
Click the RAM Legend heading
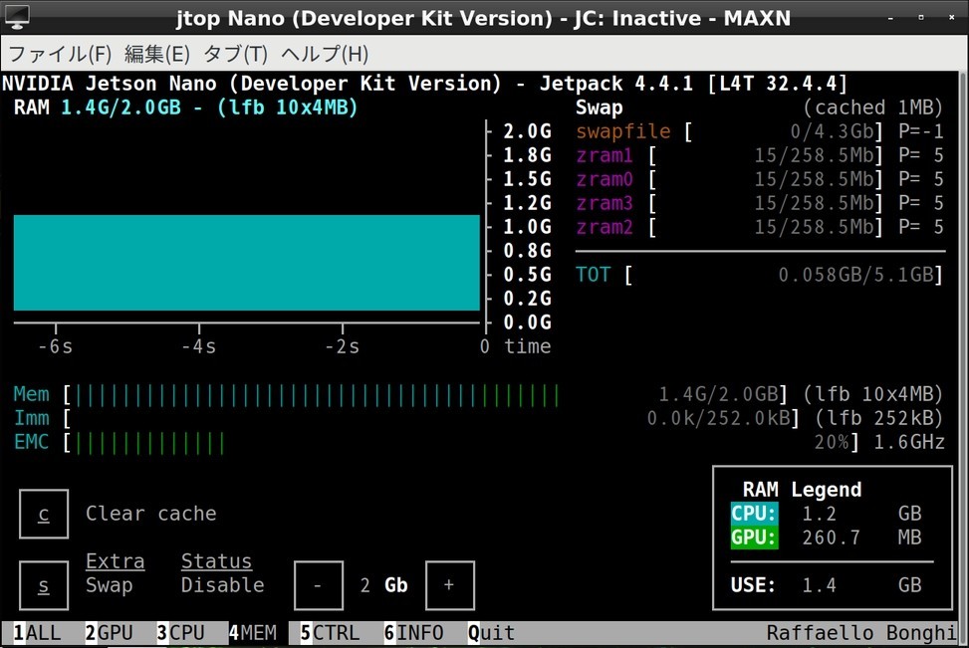pos(802,490)
